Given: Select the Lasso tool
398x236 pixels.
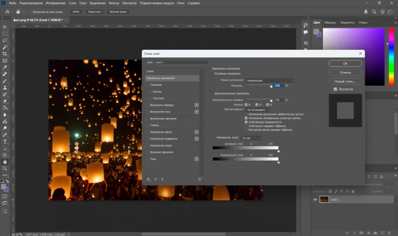Looking at the screenshot, I should [5, 40].
